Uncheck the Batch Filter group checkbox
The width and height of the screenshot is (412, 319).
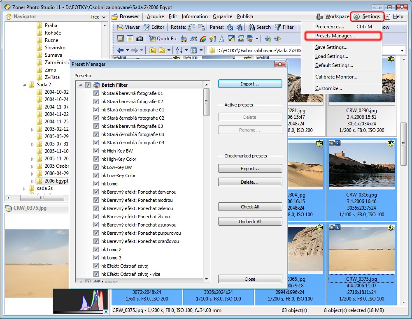point(88,85)
